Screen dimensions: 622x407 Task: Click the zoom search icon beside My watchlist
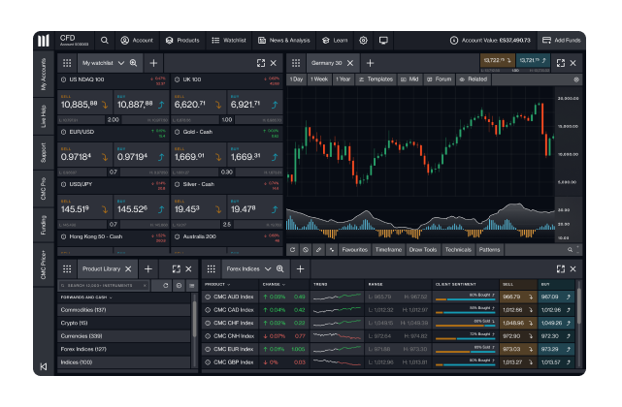[133, 63]
